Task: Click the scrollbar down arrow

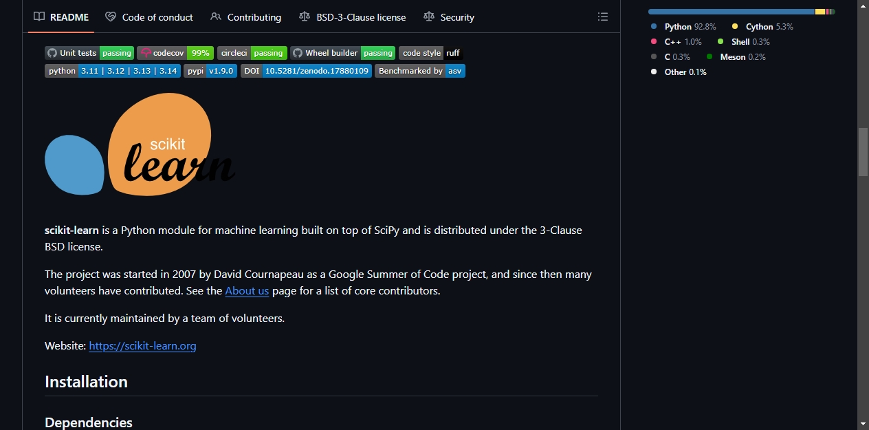Action: [863, 424]
